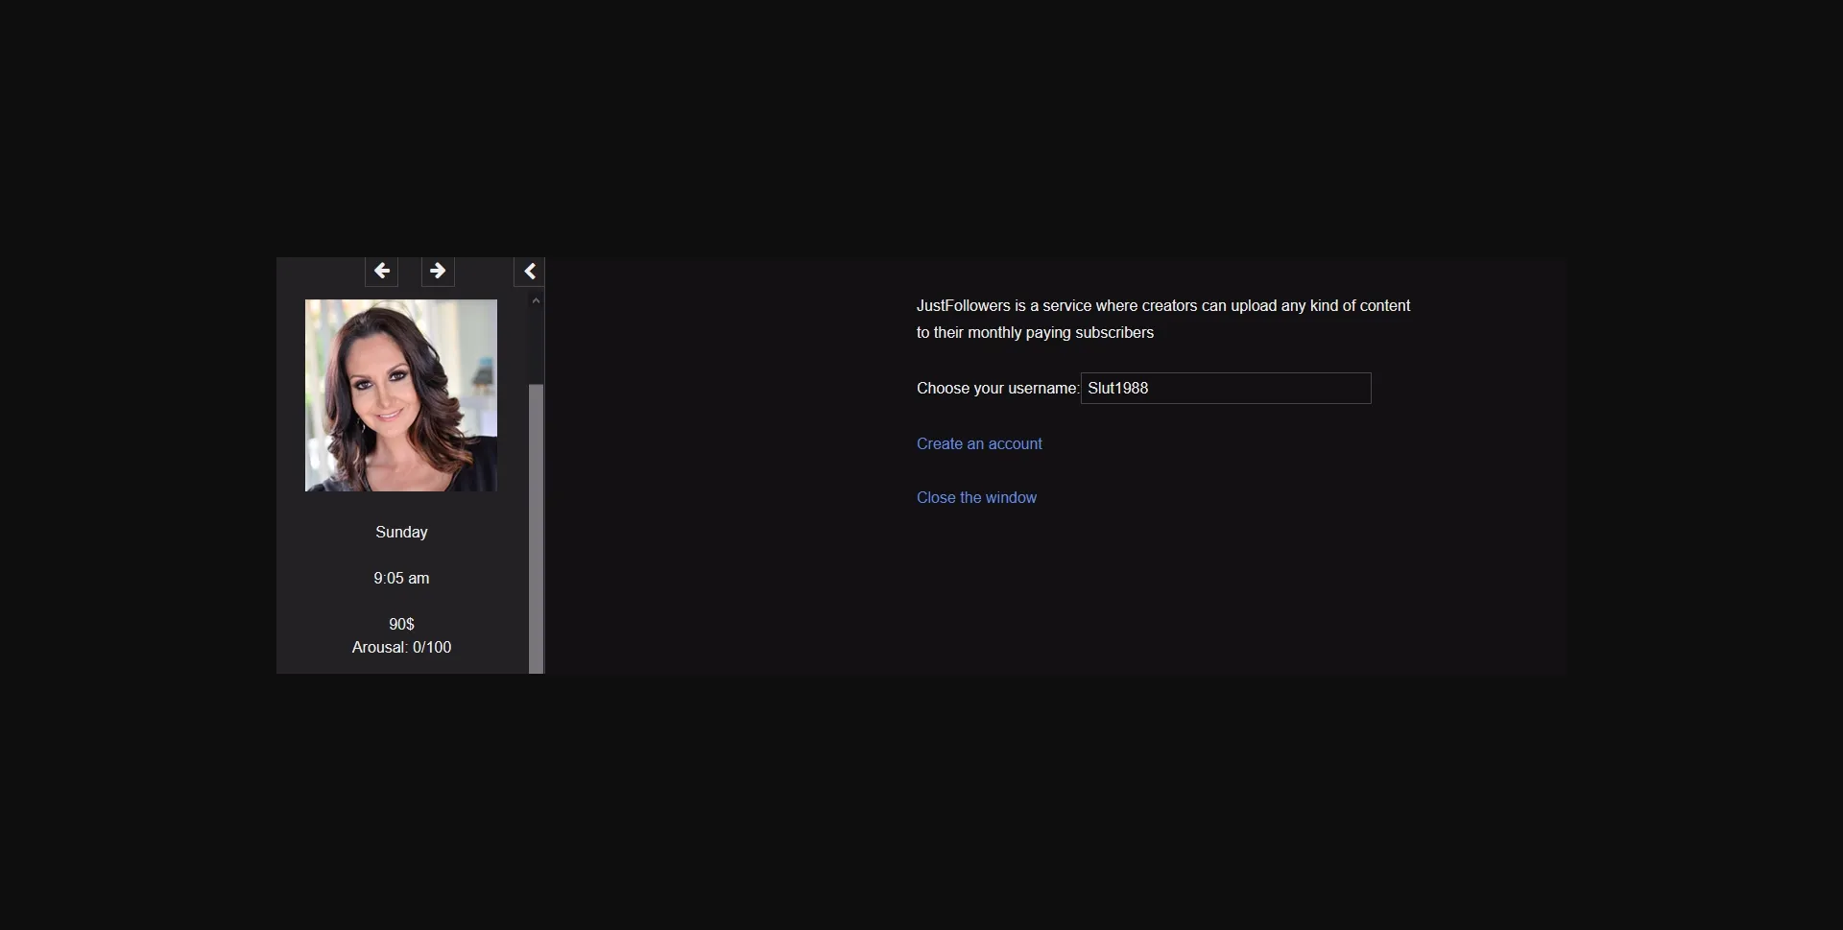Click the vertical scrollbar thumb
Screen dimensions: 1843x930
(537, 528)
